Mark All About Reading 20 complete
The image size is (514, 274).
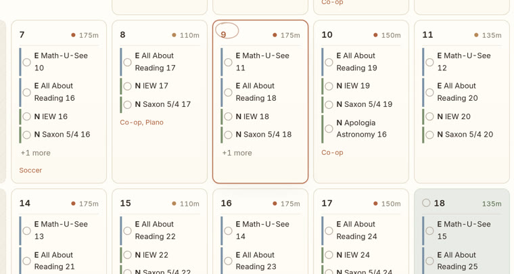[429, 93]
